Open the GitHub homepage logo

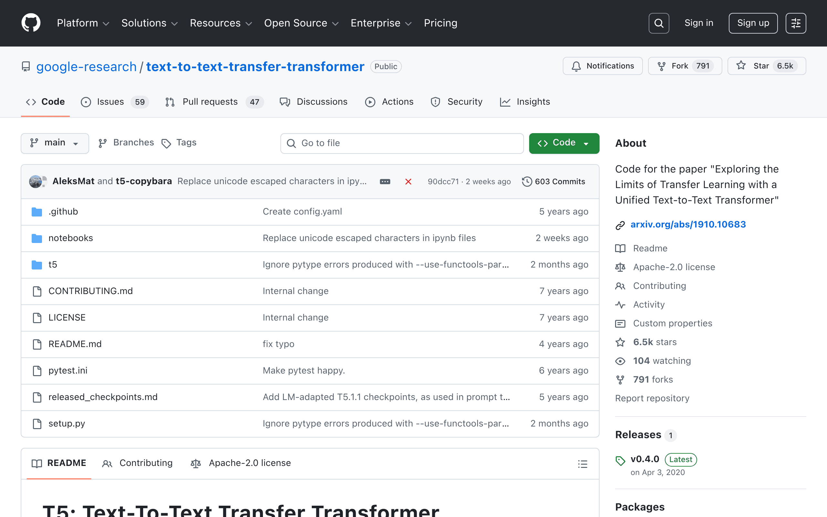31,23
